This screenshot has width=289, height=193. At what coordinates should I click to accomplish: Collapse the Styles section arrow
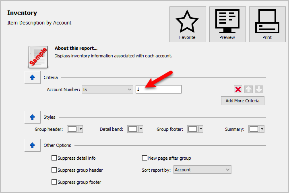click(x=33, y=117)
